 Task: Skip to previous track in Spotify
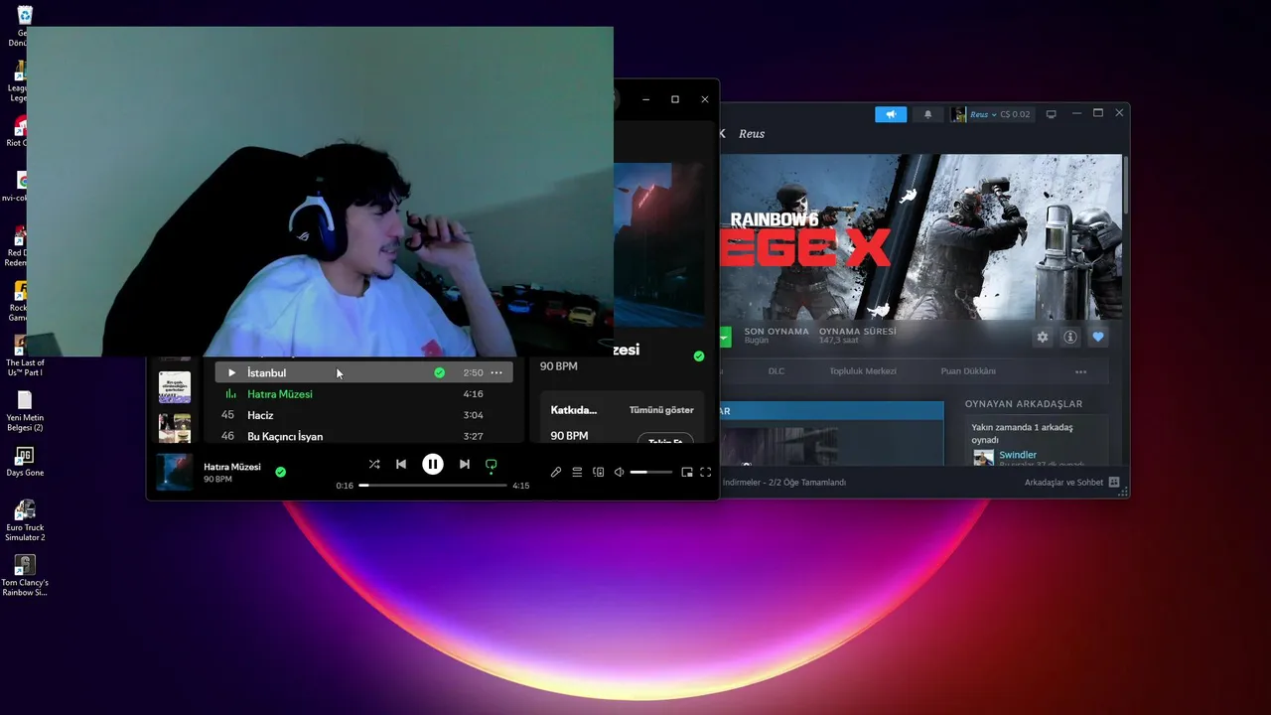tap(401, 464)
